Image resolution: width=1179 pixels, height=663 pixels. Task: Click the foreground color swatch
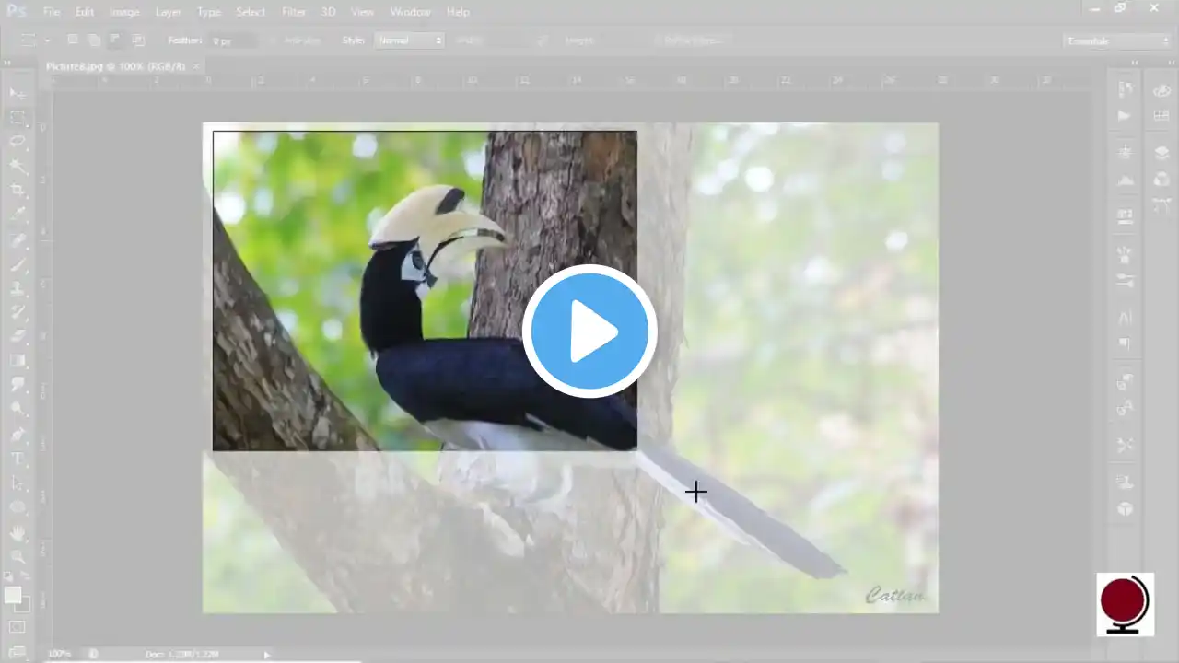click(x=13, y=596)
